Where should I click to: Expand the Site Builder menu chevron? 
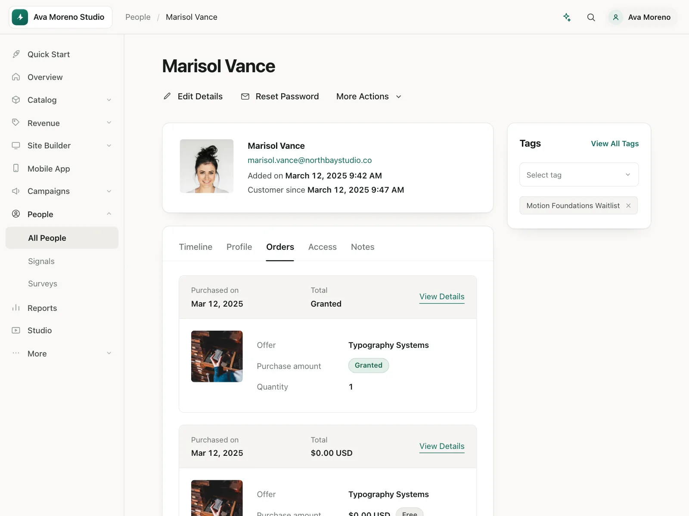(x=109, y=145)
